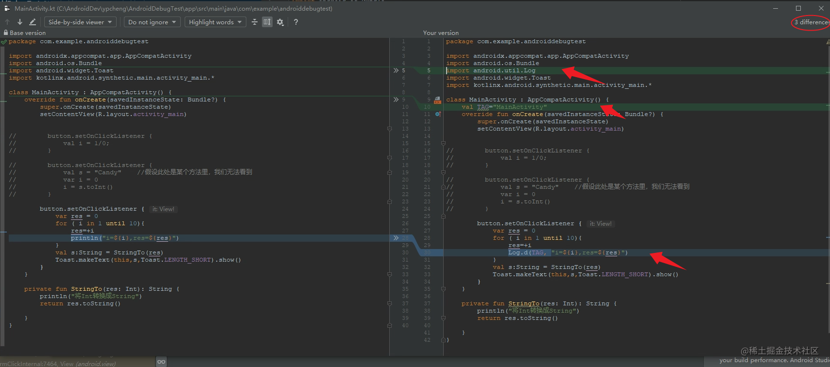Click the blue change marker on right scrollbar stripe
The image size is (830, 367).
pyautogui.click(x=828, y=237)
